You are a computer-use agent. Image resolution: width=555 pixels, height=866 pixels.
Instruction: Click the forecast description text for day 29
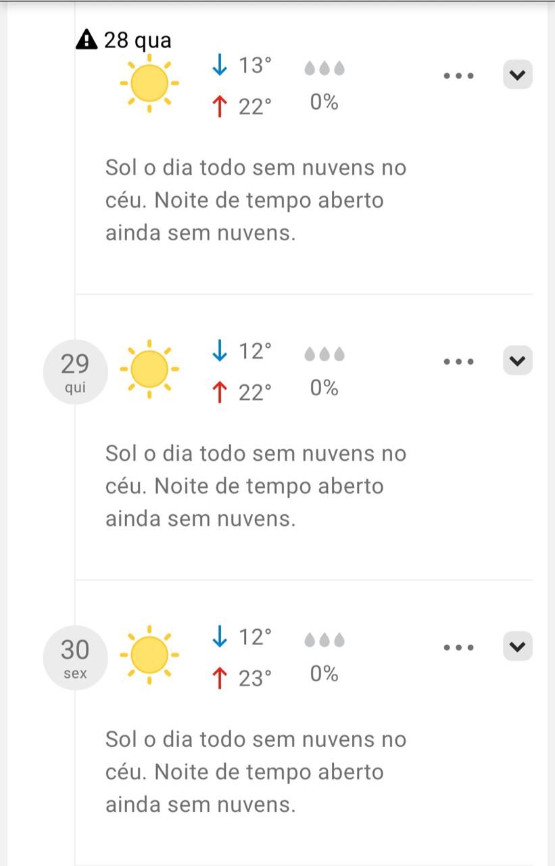256,486
